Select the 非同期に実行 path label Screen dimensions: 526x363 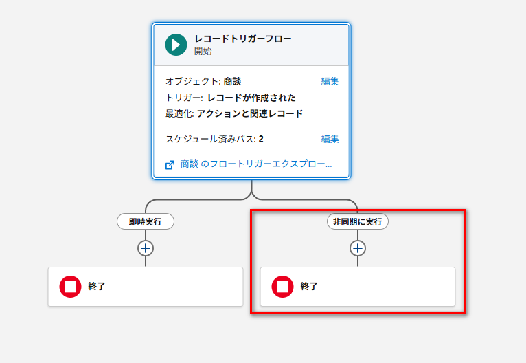point(358,221)
